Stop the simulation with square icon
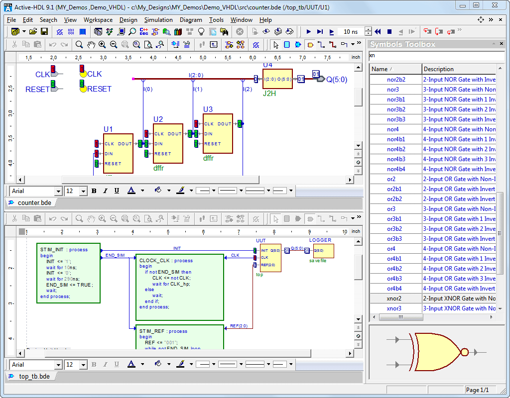Screen dimensions: 510x398 pos(389,31)
